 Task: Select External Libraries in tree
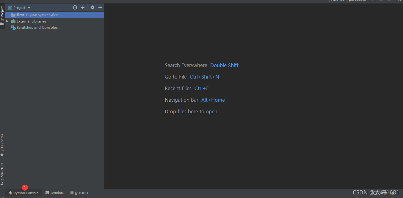tap(32, 21)
